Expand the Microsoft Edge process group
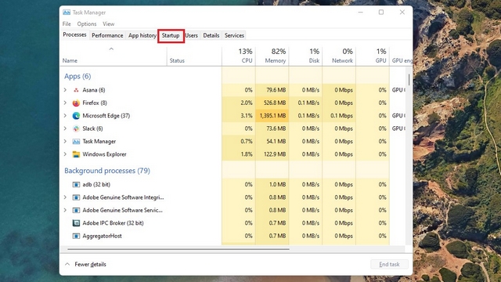Image resolution: width=501 pixels, height=282 pixels. (x=65, y=116)
